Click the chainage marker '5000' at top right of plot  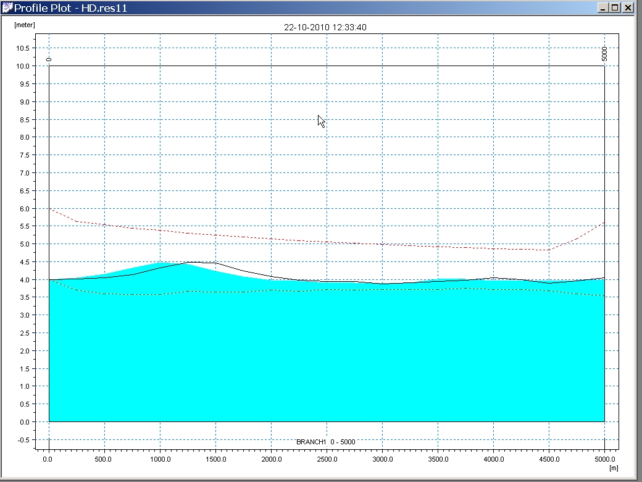604,54
